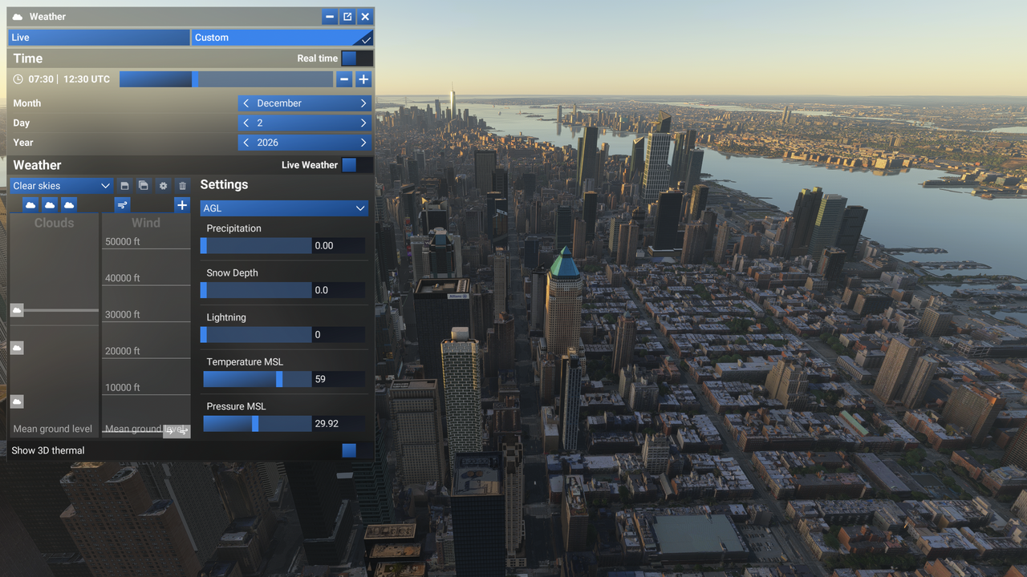1027x577 pixels.
Task: Select the middle cloud layer button
Action: 50,205
